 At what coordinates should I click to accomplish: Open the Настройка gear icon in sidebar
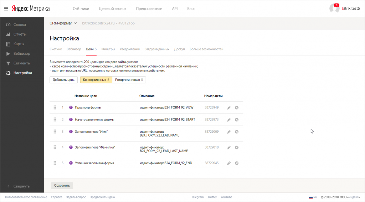(8, 73)
